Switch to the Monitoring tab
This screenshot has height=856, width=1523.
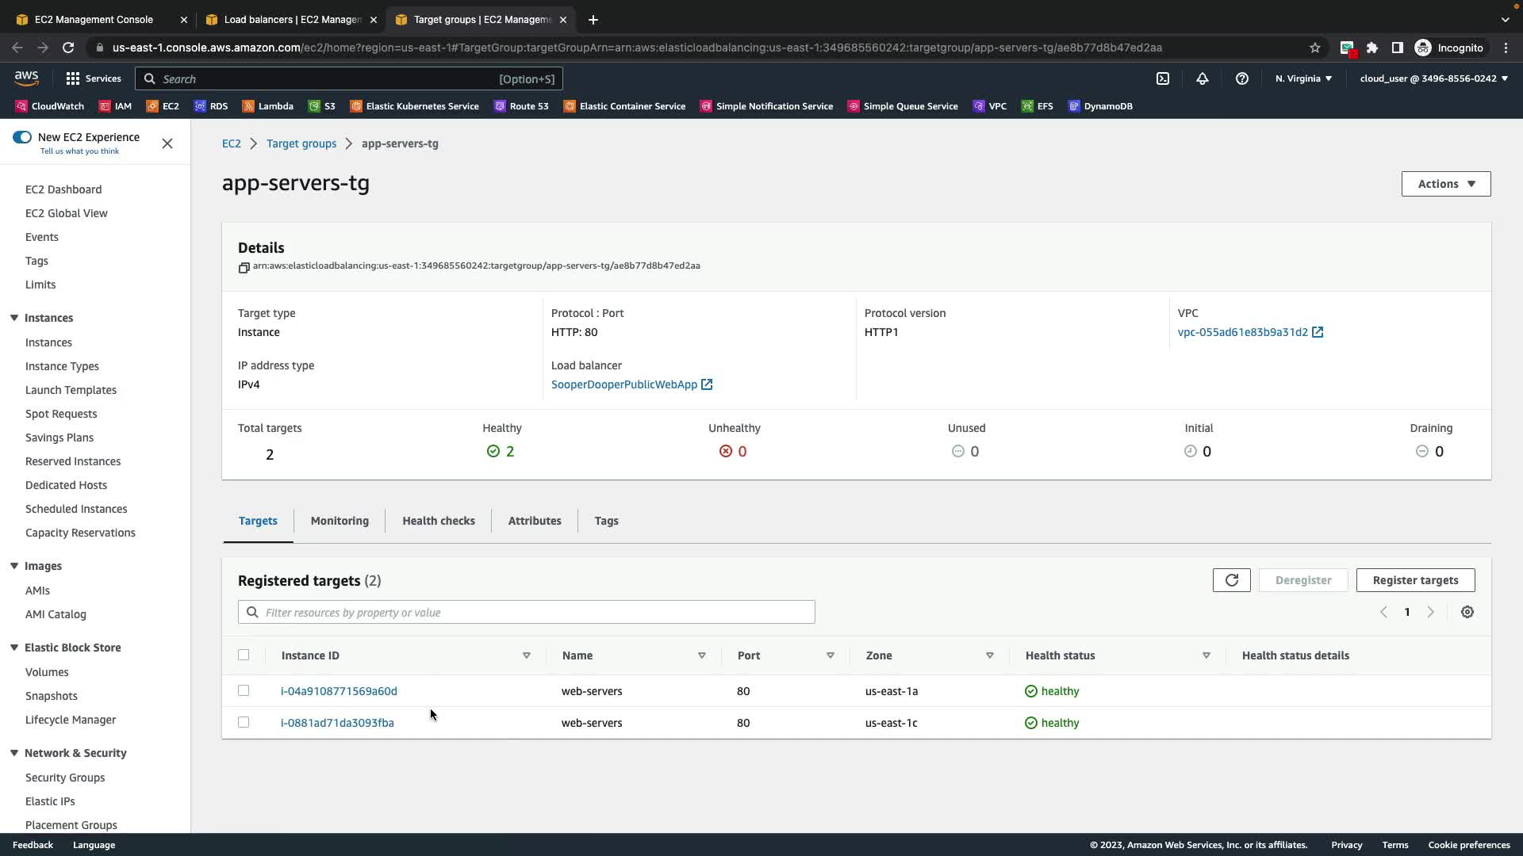click(x=340, y=521)
